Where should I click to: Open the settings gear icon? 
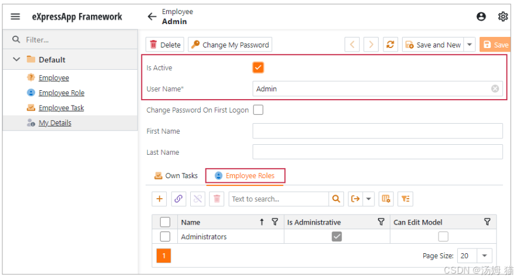click(x=502, y=16)
